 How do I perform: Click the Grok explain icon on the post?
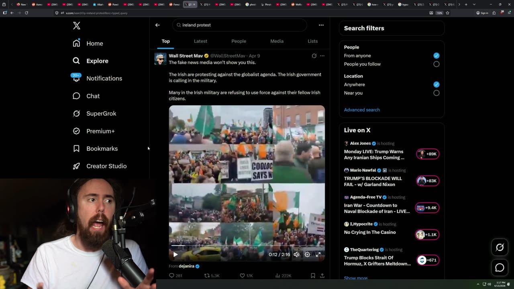(314, 56)
